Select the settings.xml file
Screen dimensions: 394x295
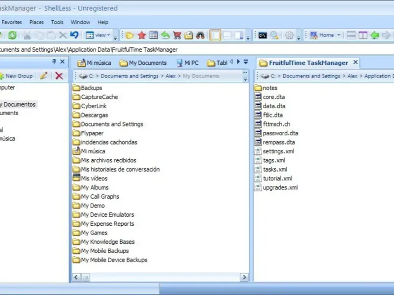(x=274, y=151)
